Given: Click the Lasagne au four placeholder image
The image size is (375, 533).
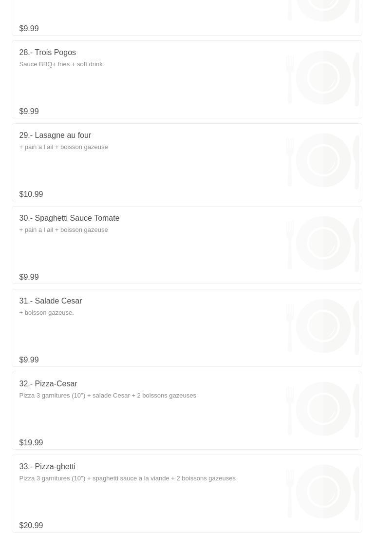Looking at the screenshot, I should [x=323, y=161].
